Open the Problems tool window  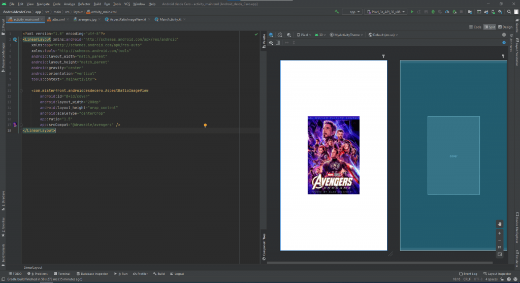[38, 274]
